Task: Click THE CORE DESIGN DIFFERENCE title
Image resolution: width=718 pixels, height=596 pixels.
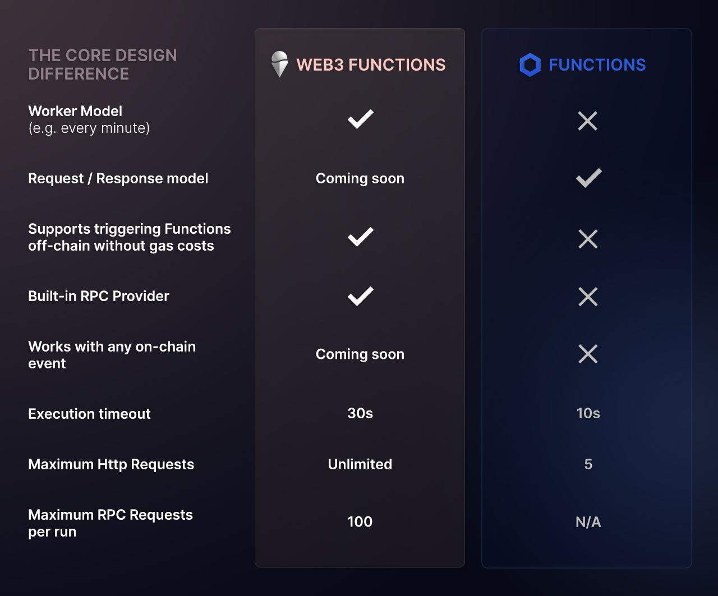Action: tap(103, 64)
